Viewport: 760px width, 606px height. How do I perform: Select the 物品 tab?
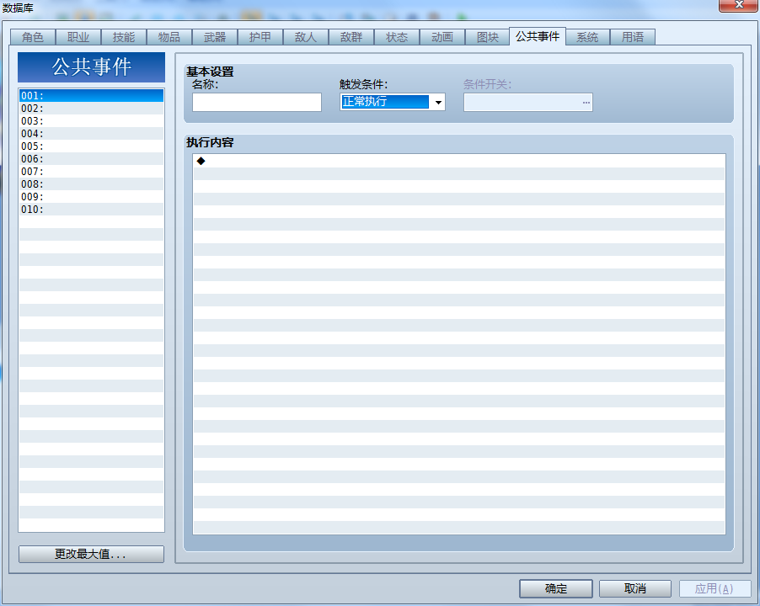coord(169,37)
